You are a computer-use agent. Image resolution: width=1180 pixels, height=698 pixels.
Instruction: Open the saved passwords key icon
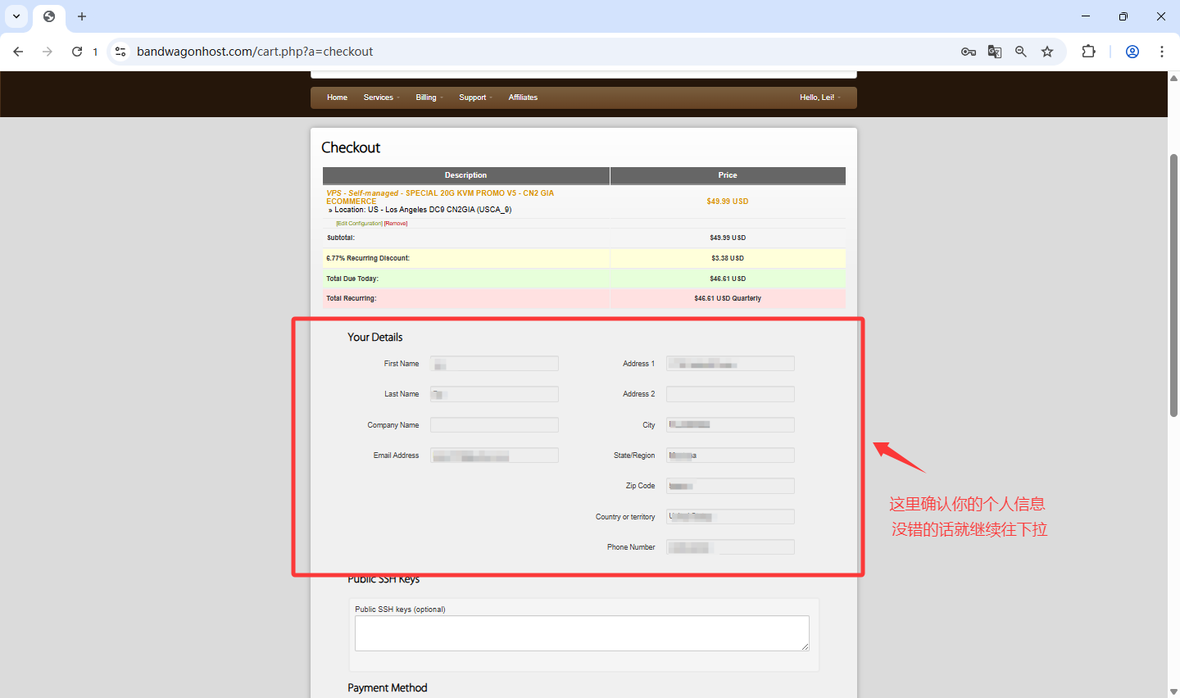[968, 52]
